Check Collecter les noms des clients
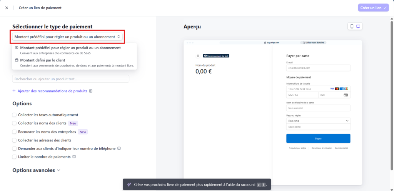 [x=15, y=123]
